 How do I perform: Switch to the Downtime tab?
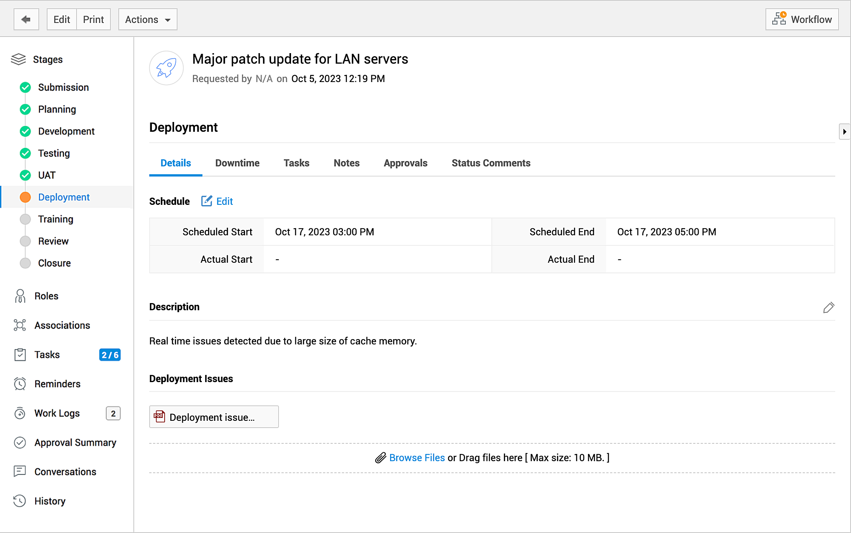[237, 163]
